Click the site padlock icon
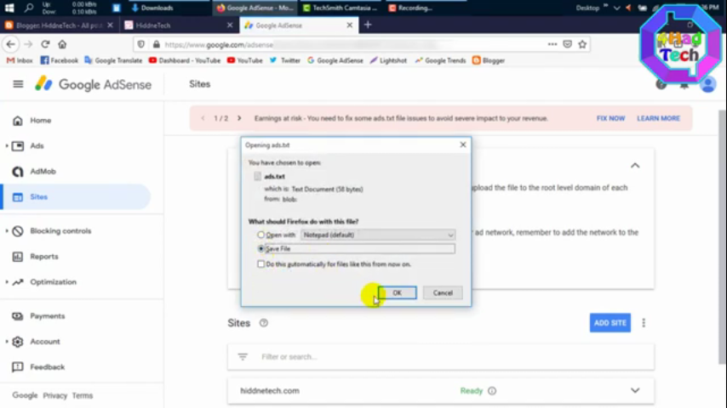This screenshot has height=408, width=727. [x=157, y=44]
